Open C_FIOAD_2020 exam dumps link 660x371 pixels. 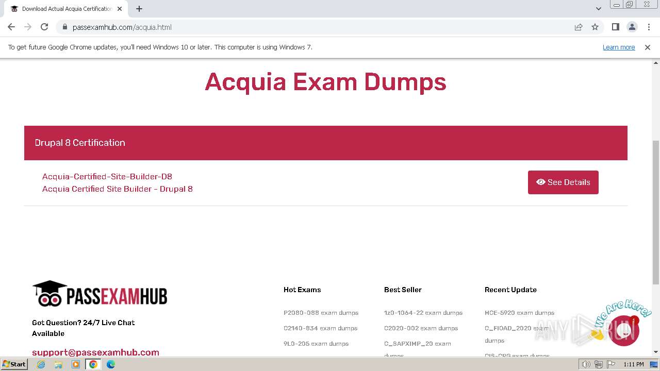pyautogui.click(x=517, y=334)
